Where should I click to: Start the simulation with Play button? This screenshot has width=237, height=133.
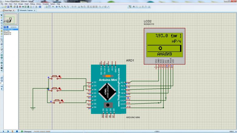pos(4,131)
